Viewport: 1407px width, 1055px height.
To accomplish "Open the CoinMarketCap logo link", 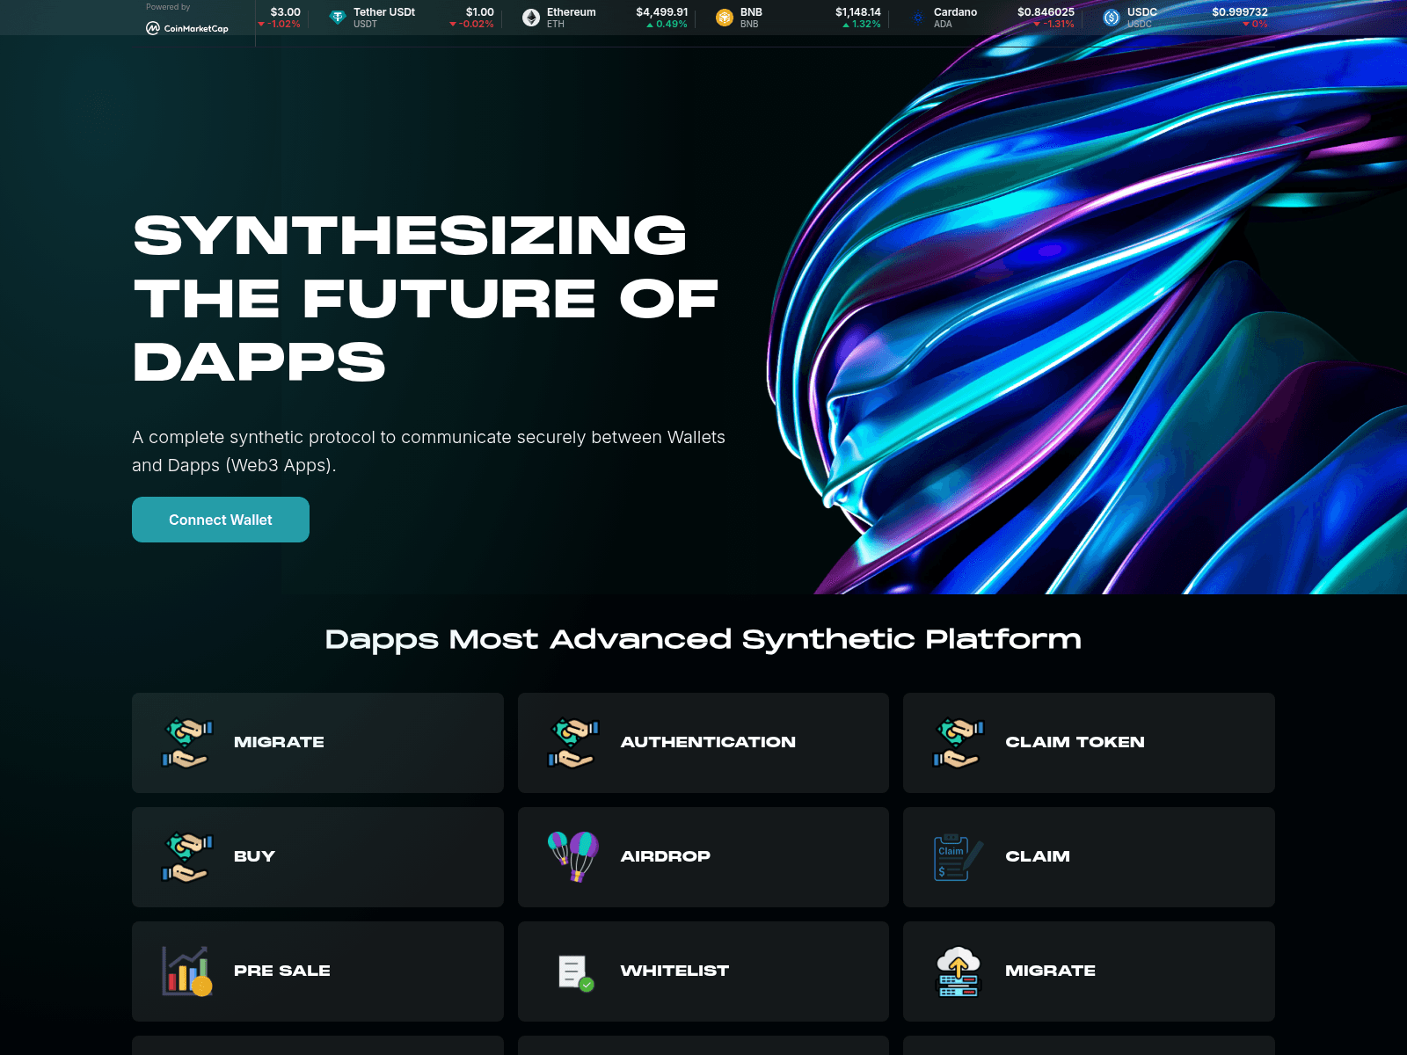I will (187, 28).
